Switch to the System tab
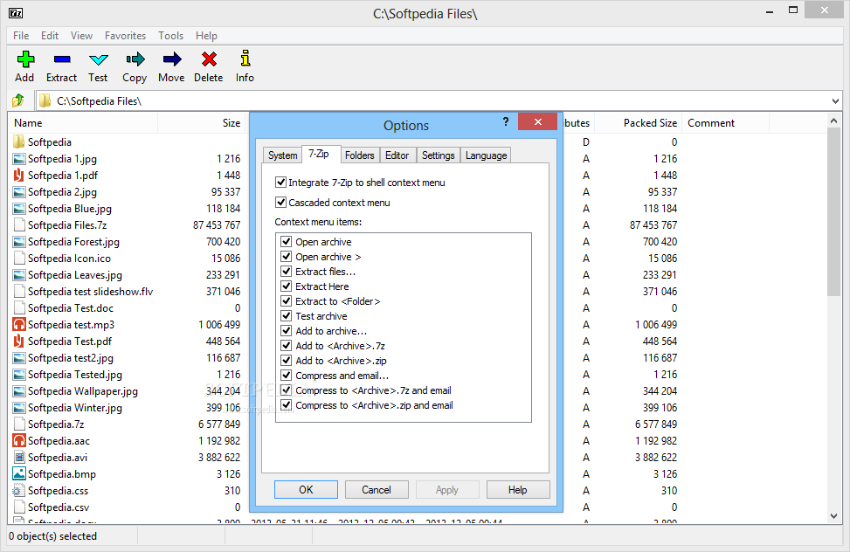850x552 pixels. point(282,155)
